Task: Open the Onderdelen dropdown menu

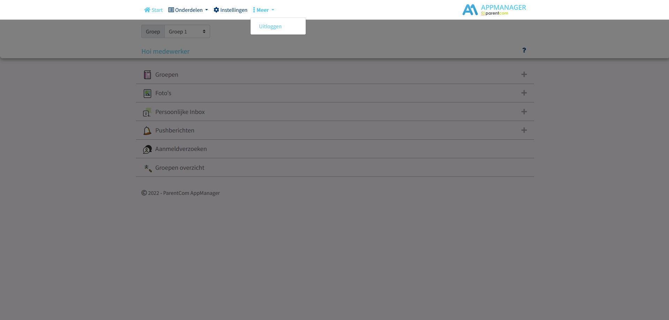Action: (188, 10)
